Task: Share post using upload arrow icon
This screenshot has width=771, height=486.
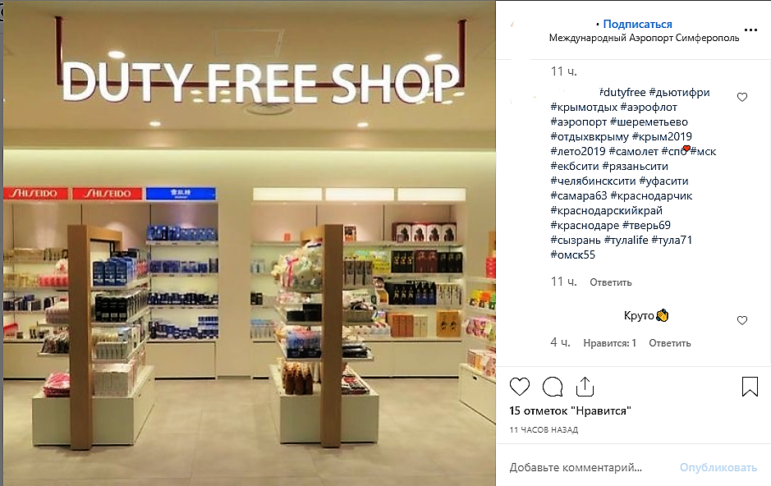Action: click(x=585, y=386)
